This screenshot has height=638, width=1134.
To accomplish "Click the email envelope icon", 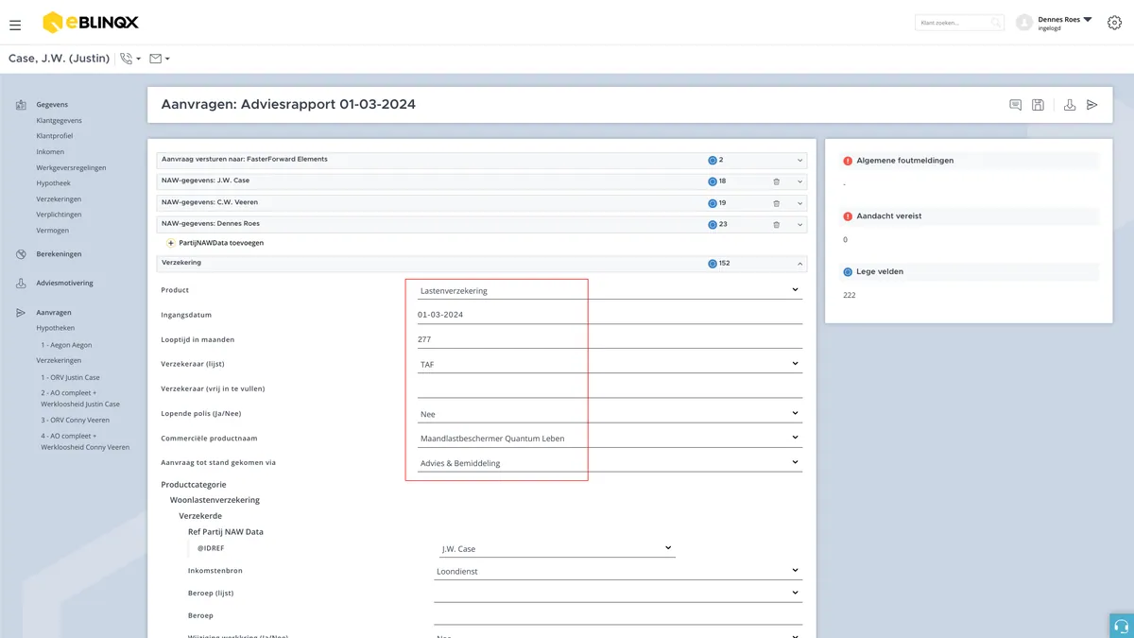I will (156, 59).
